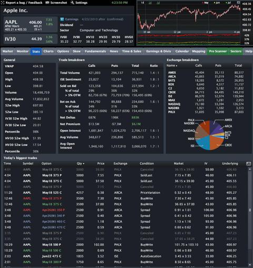Toggle the Jun series in chart legend
The image size is (253, 268).
(x=217, y=3)
